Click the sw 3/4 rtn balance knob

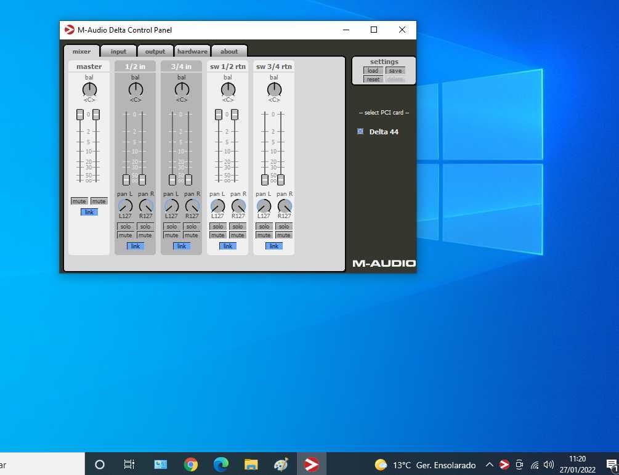(x=274, y=89)
